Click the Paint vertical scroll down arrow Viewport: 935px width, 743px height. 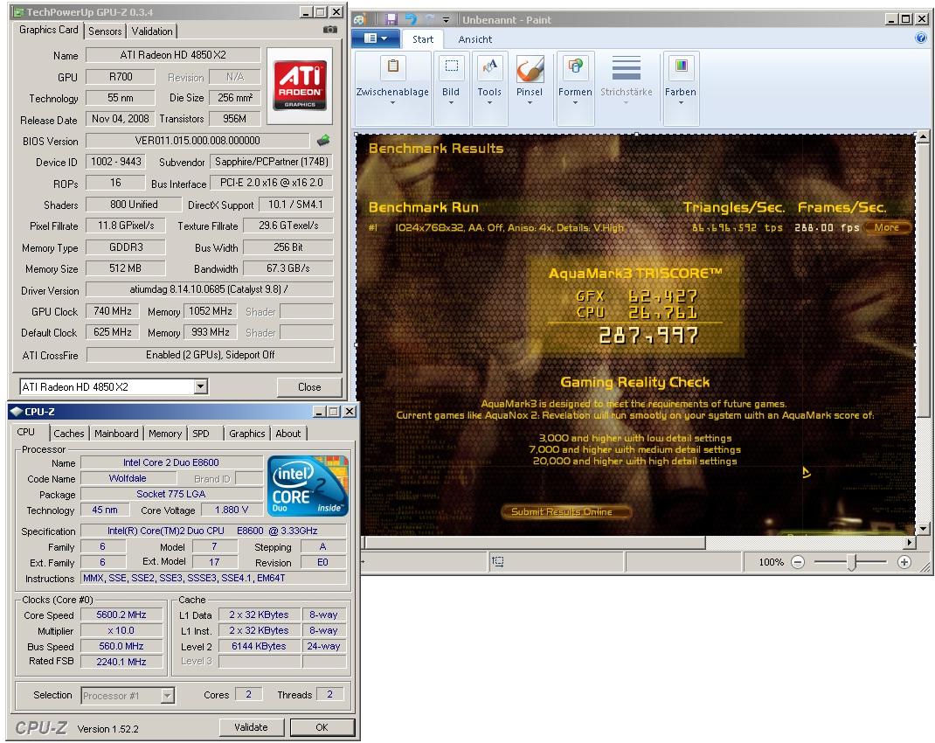pyautogui.click(x=923, y=528)
